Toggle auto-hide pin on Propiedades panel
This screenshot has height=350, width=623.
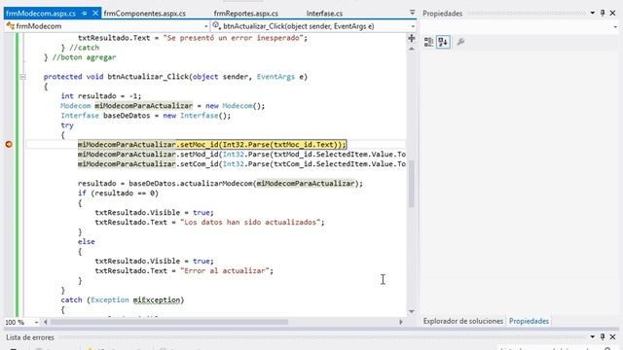(x=603, y=13)
